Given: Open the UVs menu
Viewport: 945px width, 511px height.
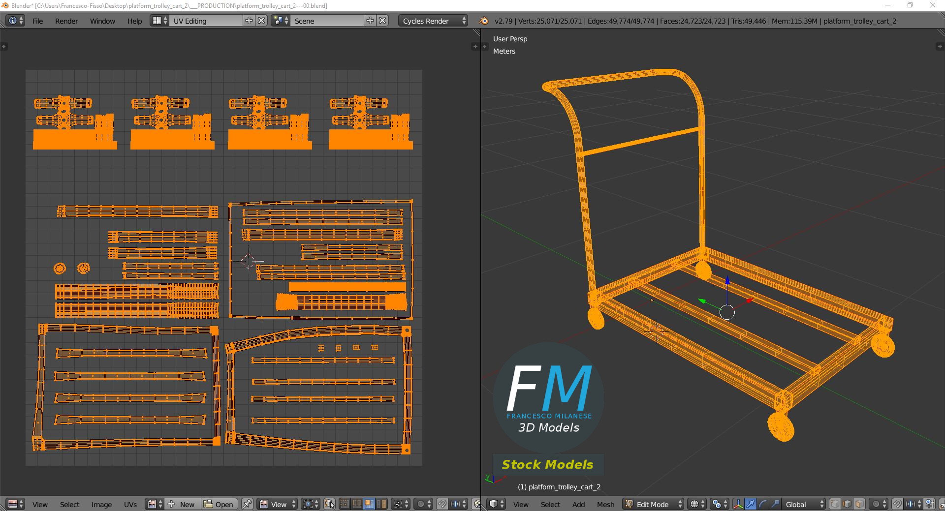Looking at the screenshot, I should click(130, 505).
